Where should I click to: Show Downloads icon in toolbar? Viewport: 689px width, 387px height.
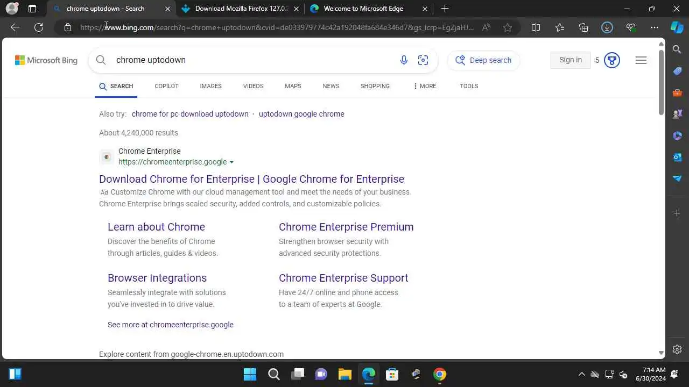(x=607, y=27)
